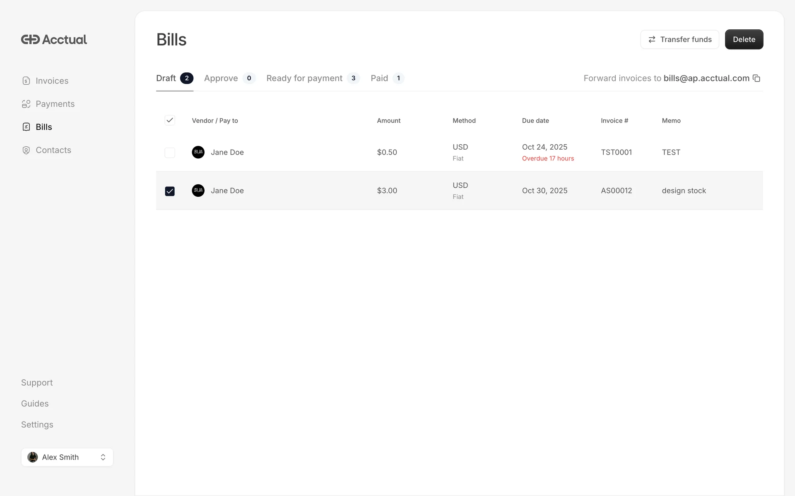This screenshot has width=795, height=496.
Task: Switch to the Ready for payment tab
Action: pyautogui.click(x=304, y=78)
